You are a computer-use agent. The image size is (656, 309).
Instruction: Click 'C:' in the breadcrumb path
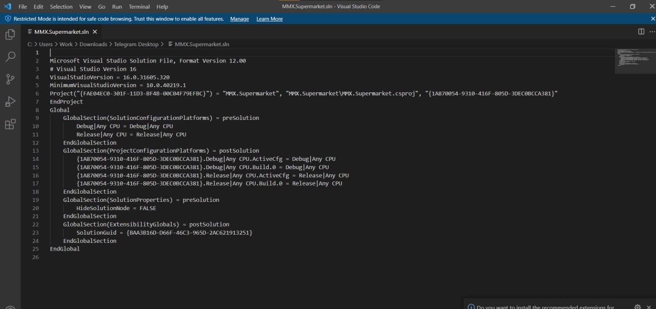30,44
